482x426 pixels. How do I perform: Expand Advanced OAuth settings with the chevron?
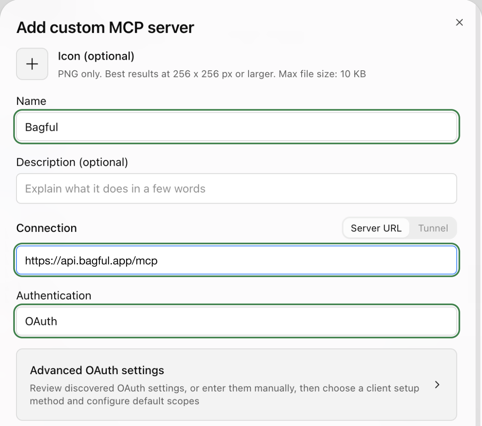[437, 384]
